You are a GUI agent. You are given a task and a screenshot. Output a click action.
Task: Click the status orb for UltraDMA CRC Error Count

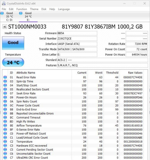(x=5, y=158)
